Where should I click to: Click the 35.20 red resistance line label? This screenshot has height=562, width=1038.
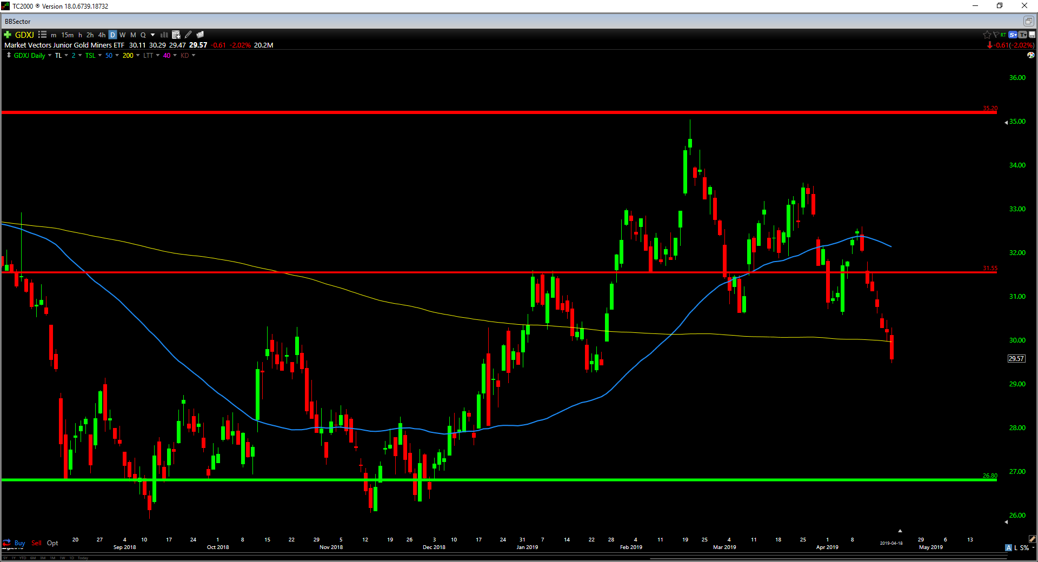[x=990, y=108]
